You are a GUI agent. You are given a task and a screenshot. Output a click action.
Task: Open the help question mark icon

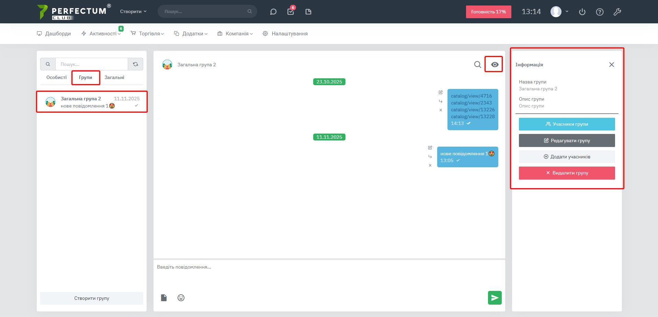pyautogui.click(x=600, y=12)
